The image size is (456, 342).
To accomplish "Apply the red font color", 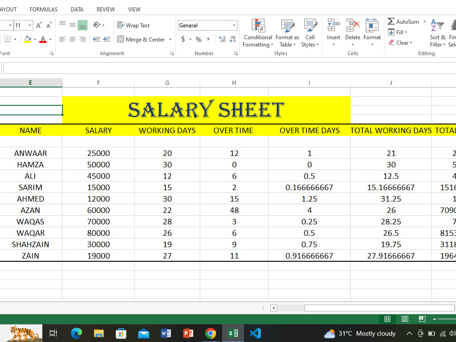I will pyautogui.click(x=43, y=39).
